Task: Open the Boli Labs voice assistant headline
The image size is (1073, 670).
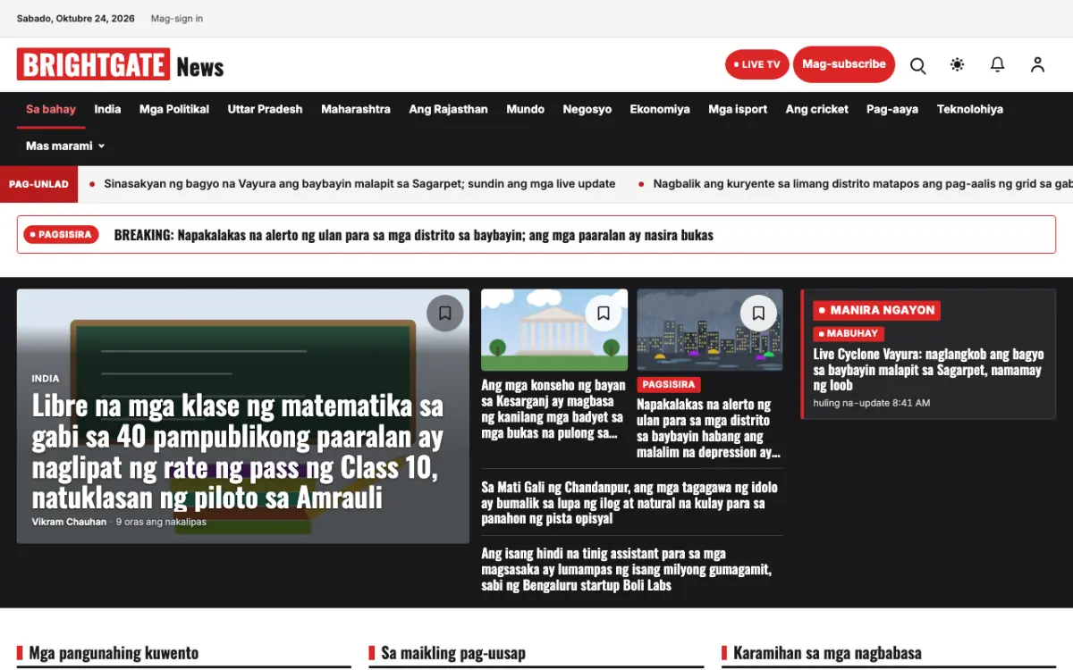Action: pos(626,569)
